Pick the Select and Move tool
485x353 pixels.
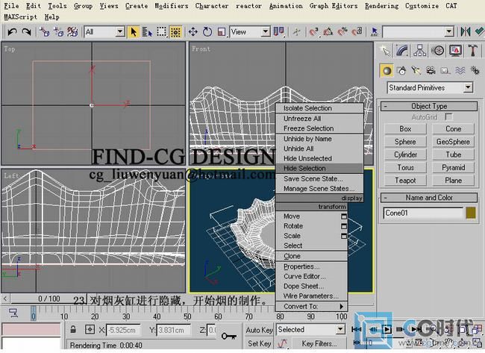point(193,32)
